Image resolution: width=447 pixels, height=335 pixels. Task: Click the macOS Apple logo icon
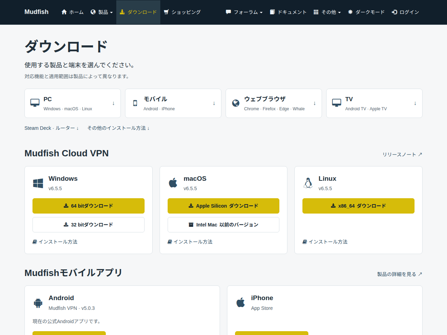(x=173, y=183)
